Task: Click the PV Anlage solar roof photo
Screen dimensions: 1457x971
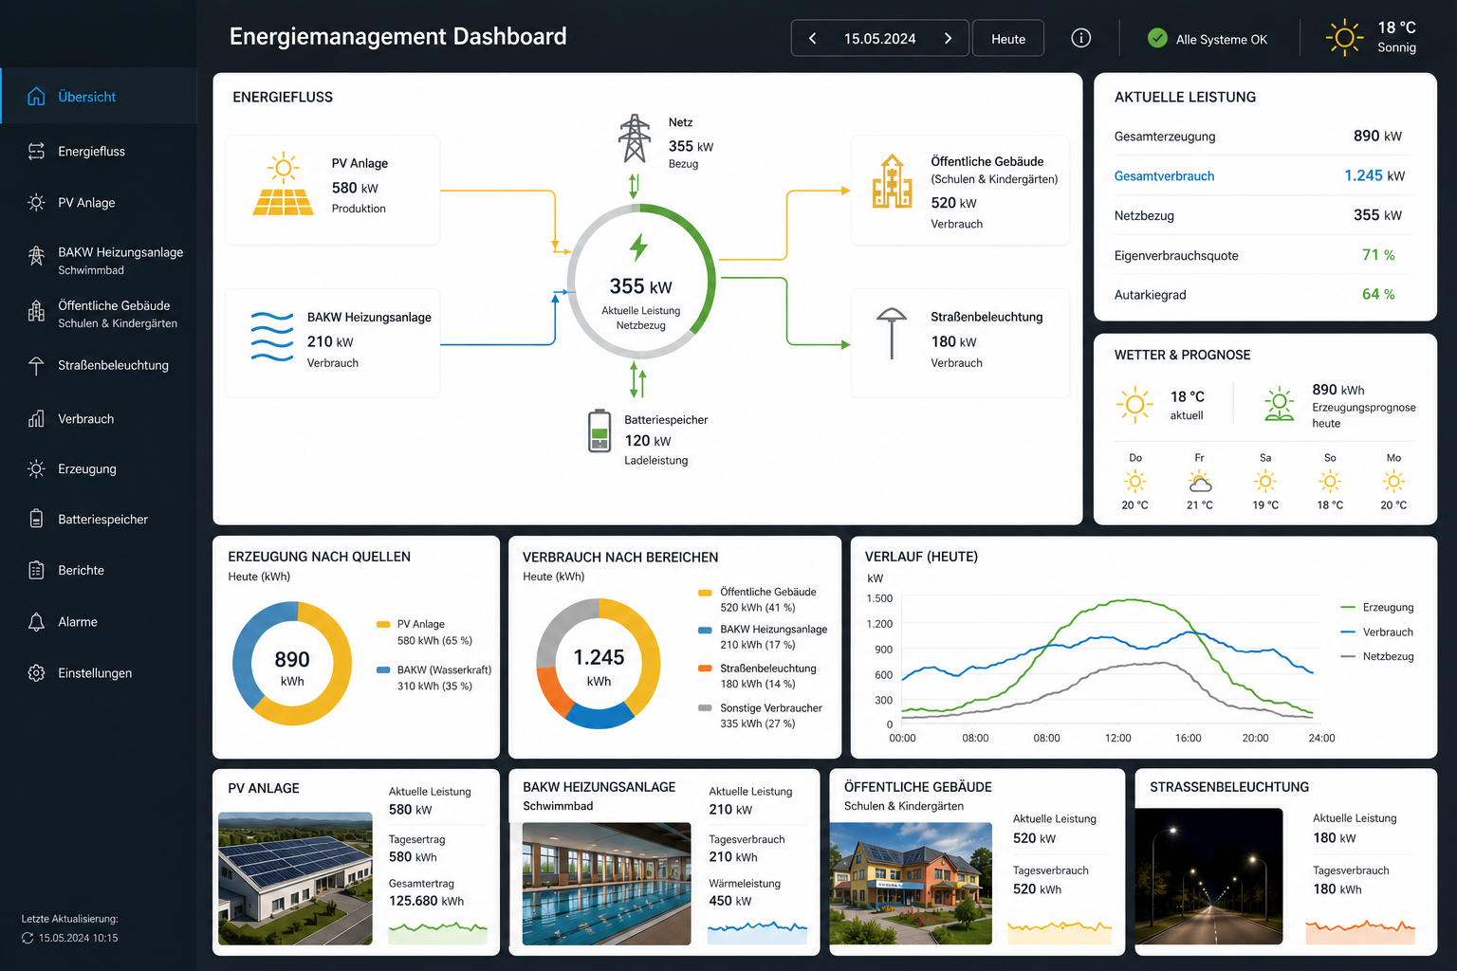Action: pyautogui.click(x=295, y=879)
